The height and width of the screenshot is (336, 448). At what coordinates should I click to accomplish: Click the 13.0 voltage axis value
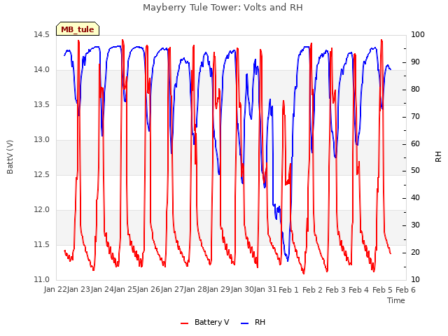point(42,140)
